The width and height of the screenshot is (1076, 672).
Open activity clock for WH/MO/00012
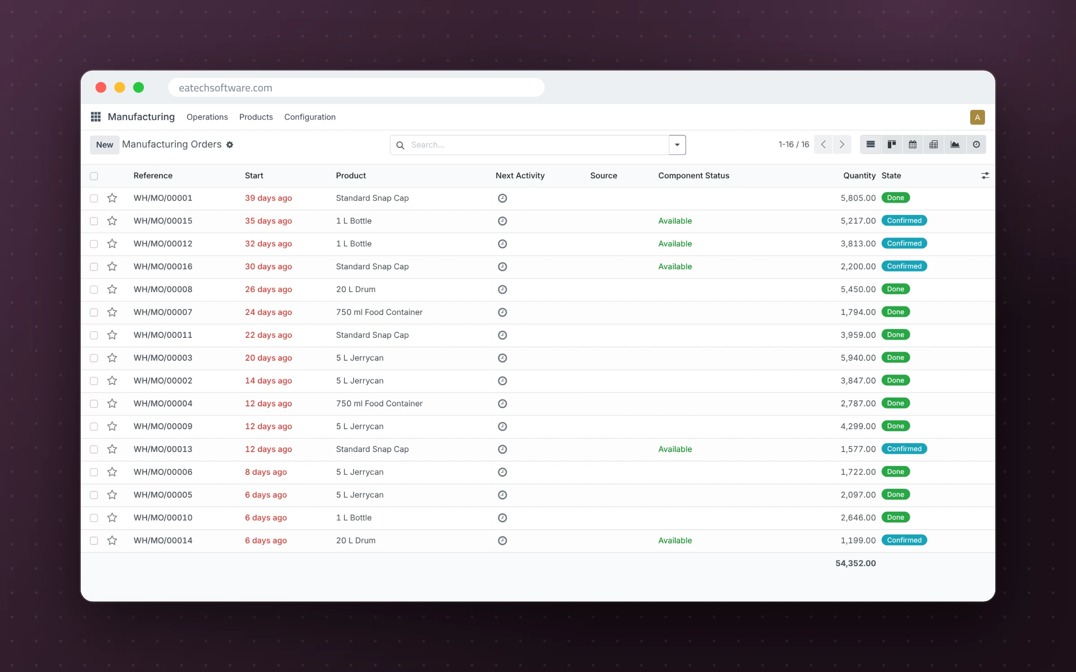(503, 244)
